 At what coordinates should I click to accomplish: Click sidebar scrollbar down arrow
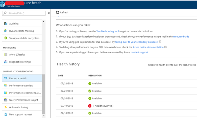coord(44,116)
